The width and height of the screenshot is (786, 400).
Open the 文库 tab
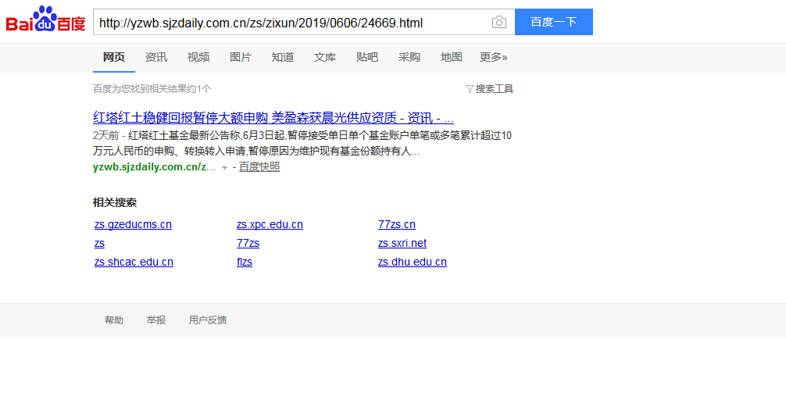(325, 57)
